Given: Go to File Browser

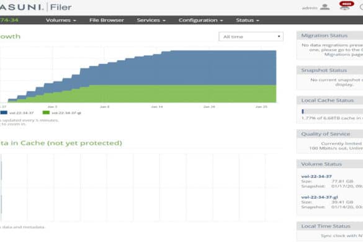Looking at the screenshot, I should [x=107, y=20].
